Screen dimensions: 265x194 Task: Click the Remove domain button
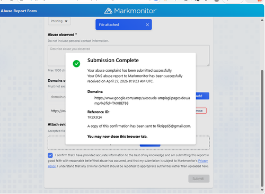coord(201,111)
